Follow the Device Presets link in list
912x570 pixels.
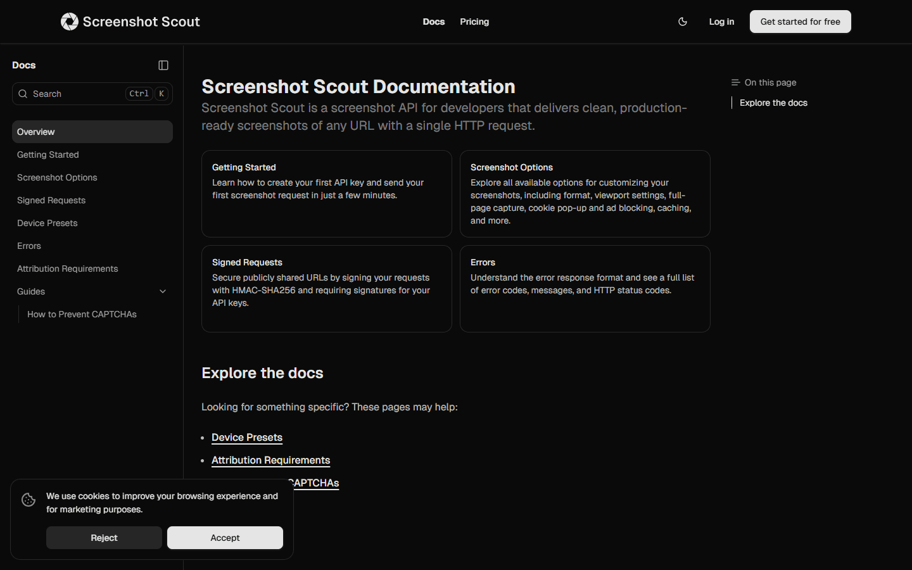click(247, 438)
